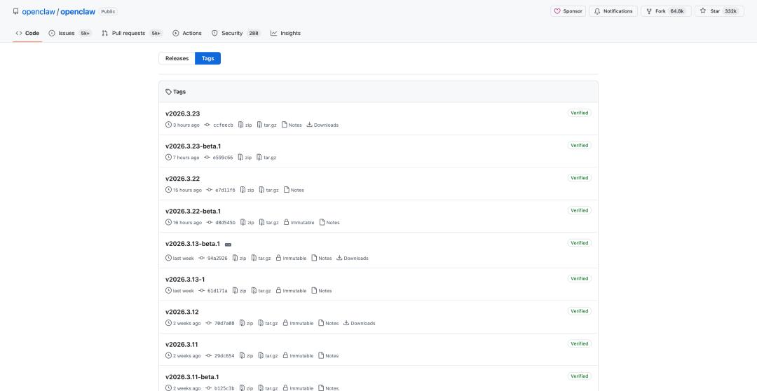Open commit 61d171a
This screenshot has width=757, height=391.
tap(213, 291)
